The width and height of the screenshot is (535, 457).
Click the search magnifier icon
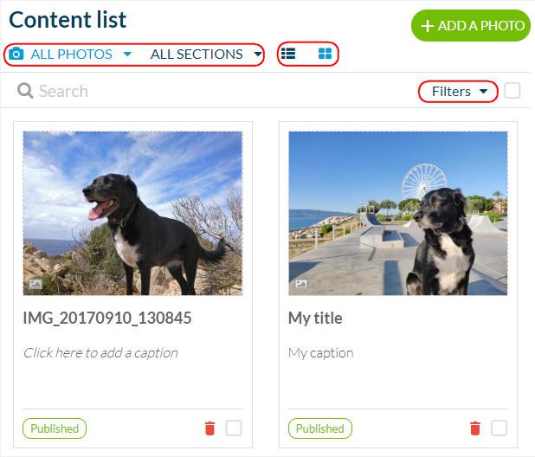(25, 91)
